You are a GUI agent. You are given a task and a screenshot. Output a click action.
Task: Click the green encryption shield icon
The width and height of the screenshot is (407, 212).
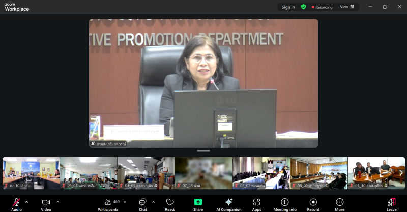click(x=303, y=7)
